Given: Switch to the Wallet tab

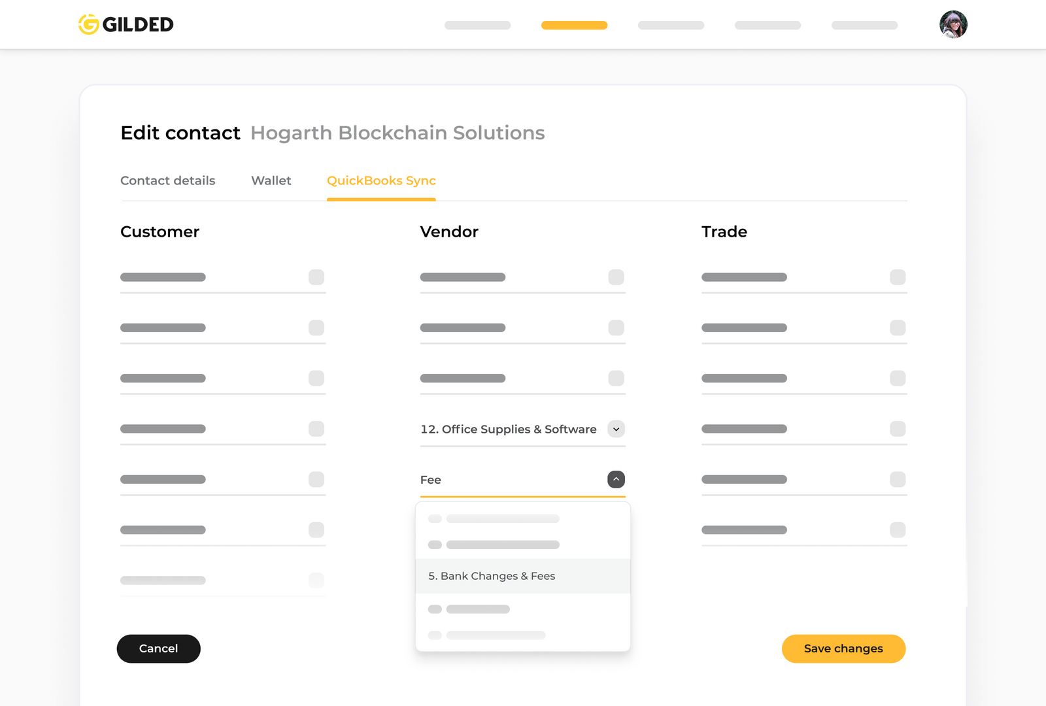Looking at the screenshot, I should click(x=271, y=180).
